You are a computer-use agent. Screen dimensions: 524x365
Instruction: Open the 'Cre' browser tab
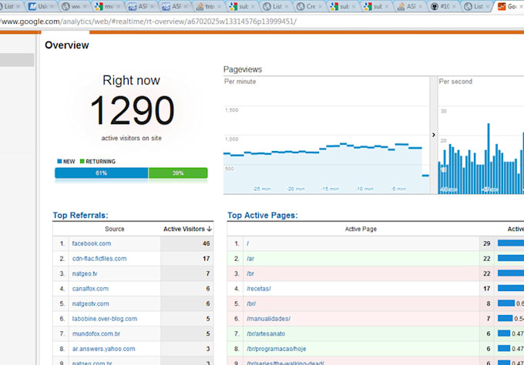click(x=311, y=6)
